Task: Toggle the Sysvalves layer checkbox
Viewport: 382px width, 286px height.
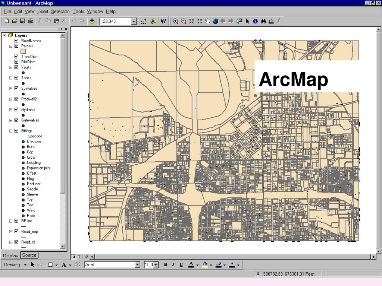Action: [16, 88]
